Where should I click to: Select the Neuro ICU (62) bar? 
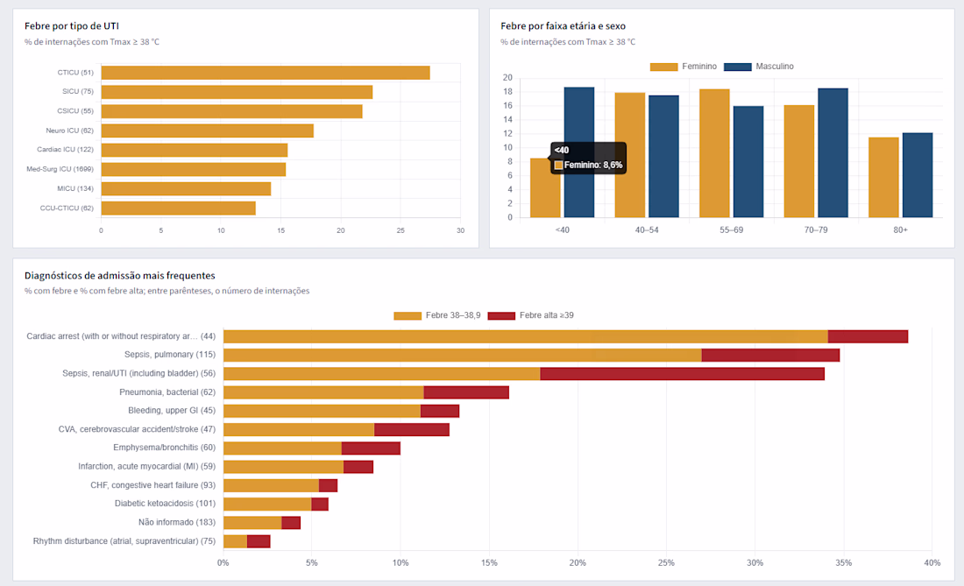(207, 131)
